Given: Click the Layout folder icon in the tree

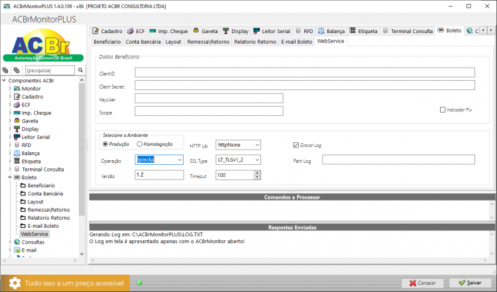Looking at the screenshot, I should coord(23,202).
